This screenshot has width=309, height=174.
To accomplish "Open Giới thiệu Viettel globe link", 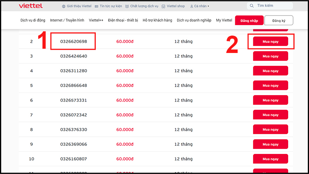I will tap(76, 6).
